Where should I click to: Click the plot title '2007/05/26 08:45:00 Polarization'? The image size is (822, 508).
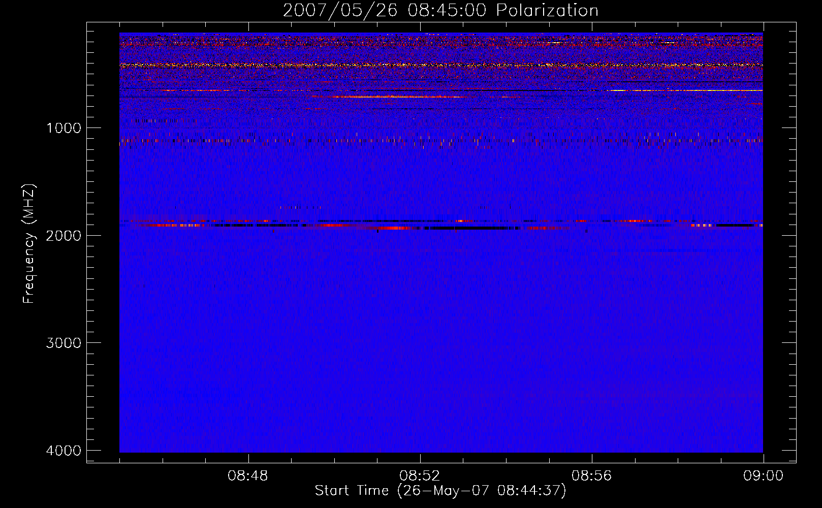coord(440,10)
